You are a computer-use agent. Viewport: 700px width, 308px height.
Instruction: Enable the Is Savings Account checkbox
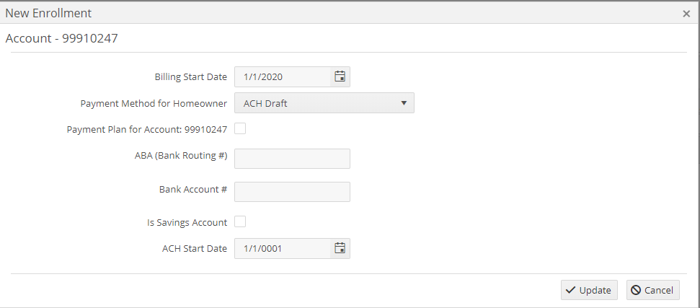240,221
